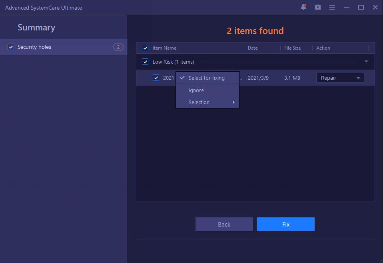Uncheck the 2021 item row checkbox
Image resolution: width=383 pixels, height=263 pixels.
point(156,78)
